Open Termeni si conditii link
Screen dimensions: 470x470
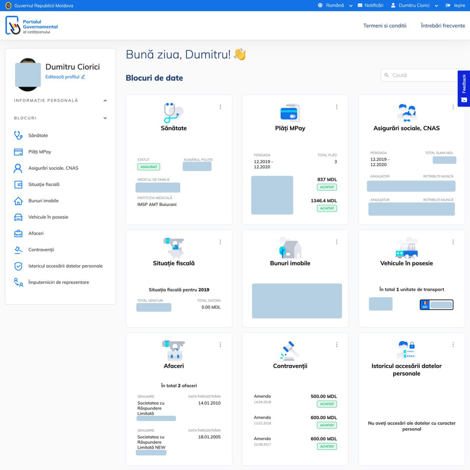(x=385, y=26)
